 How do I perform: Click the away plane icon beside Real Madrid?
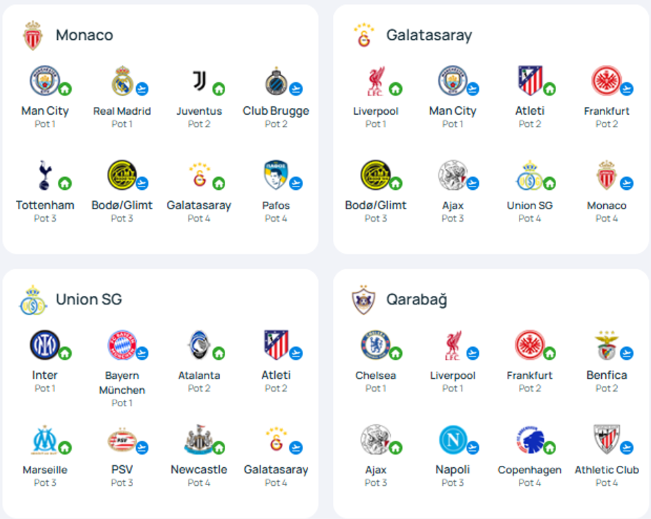pyautogui.click(x=141, y=89)
